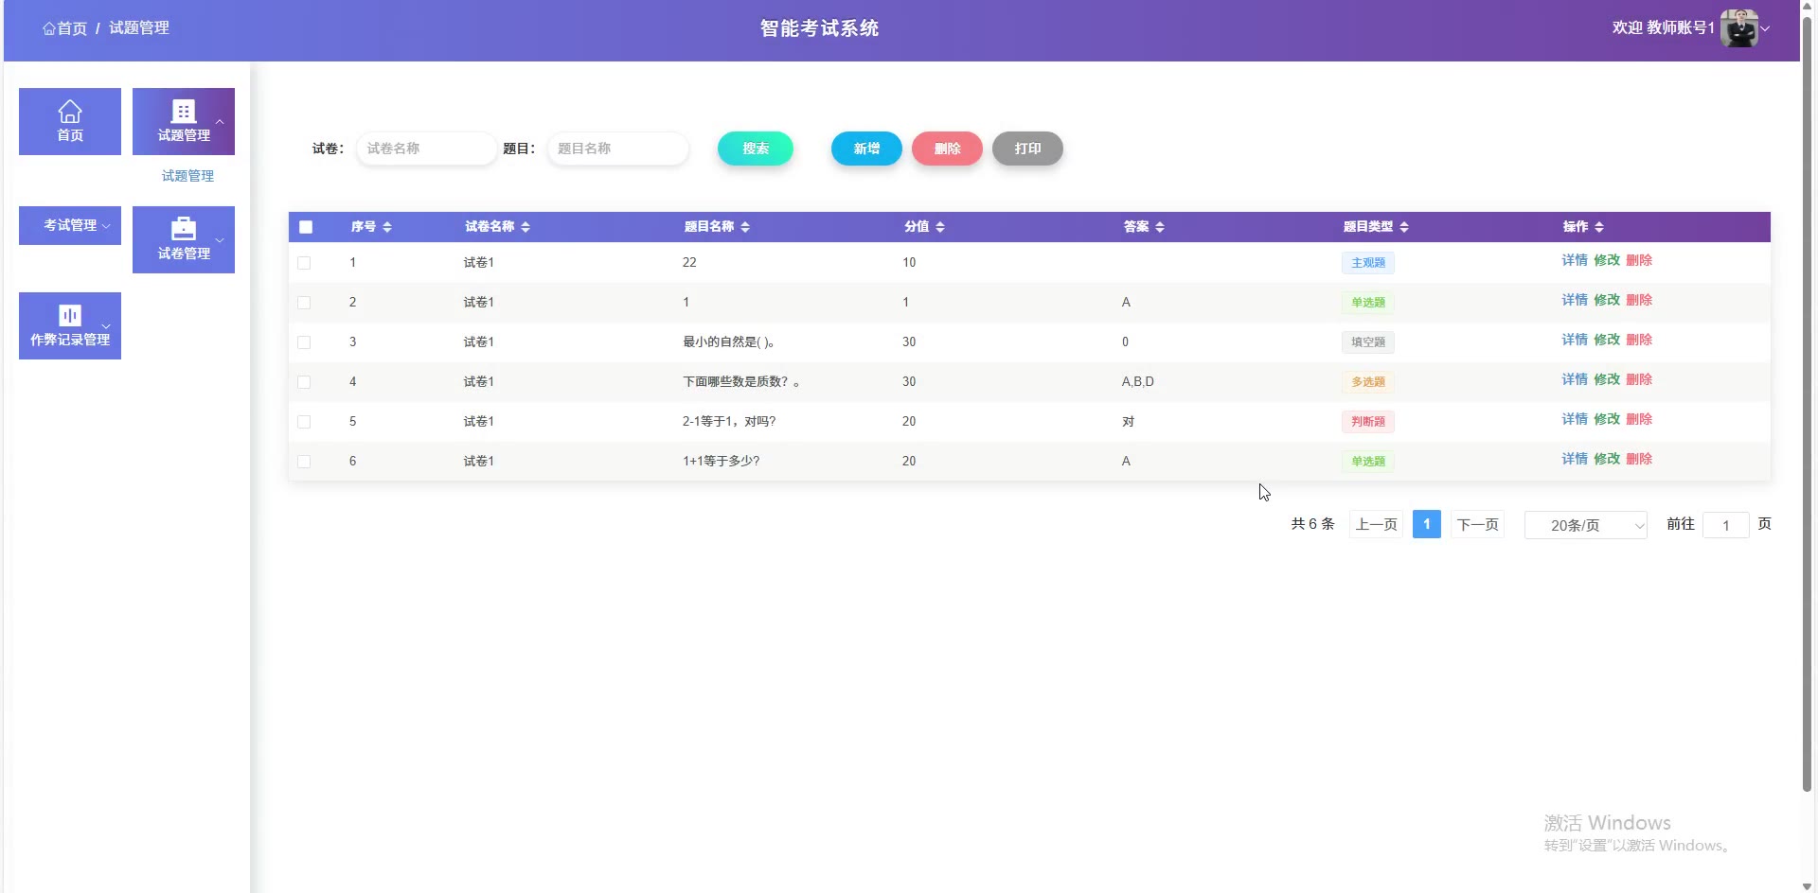
Task: Open the 20条/页 page size dropdown
Action: coord(1585,525)
